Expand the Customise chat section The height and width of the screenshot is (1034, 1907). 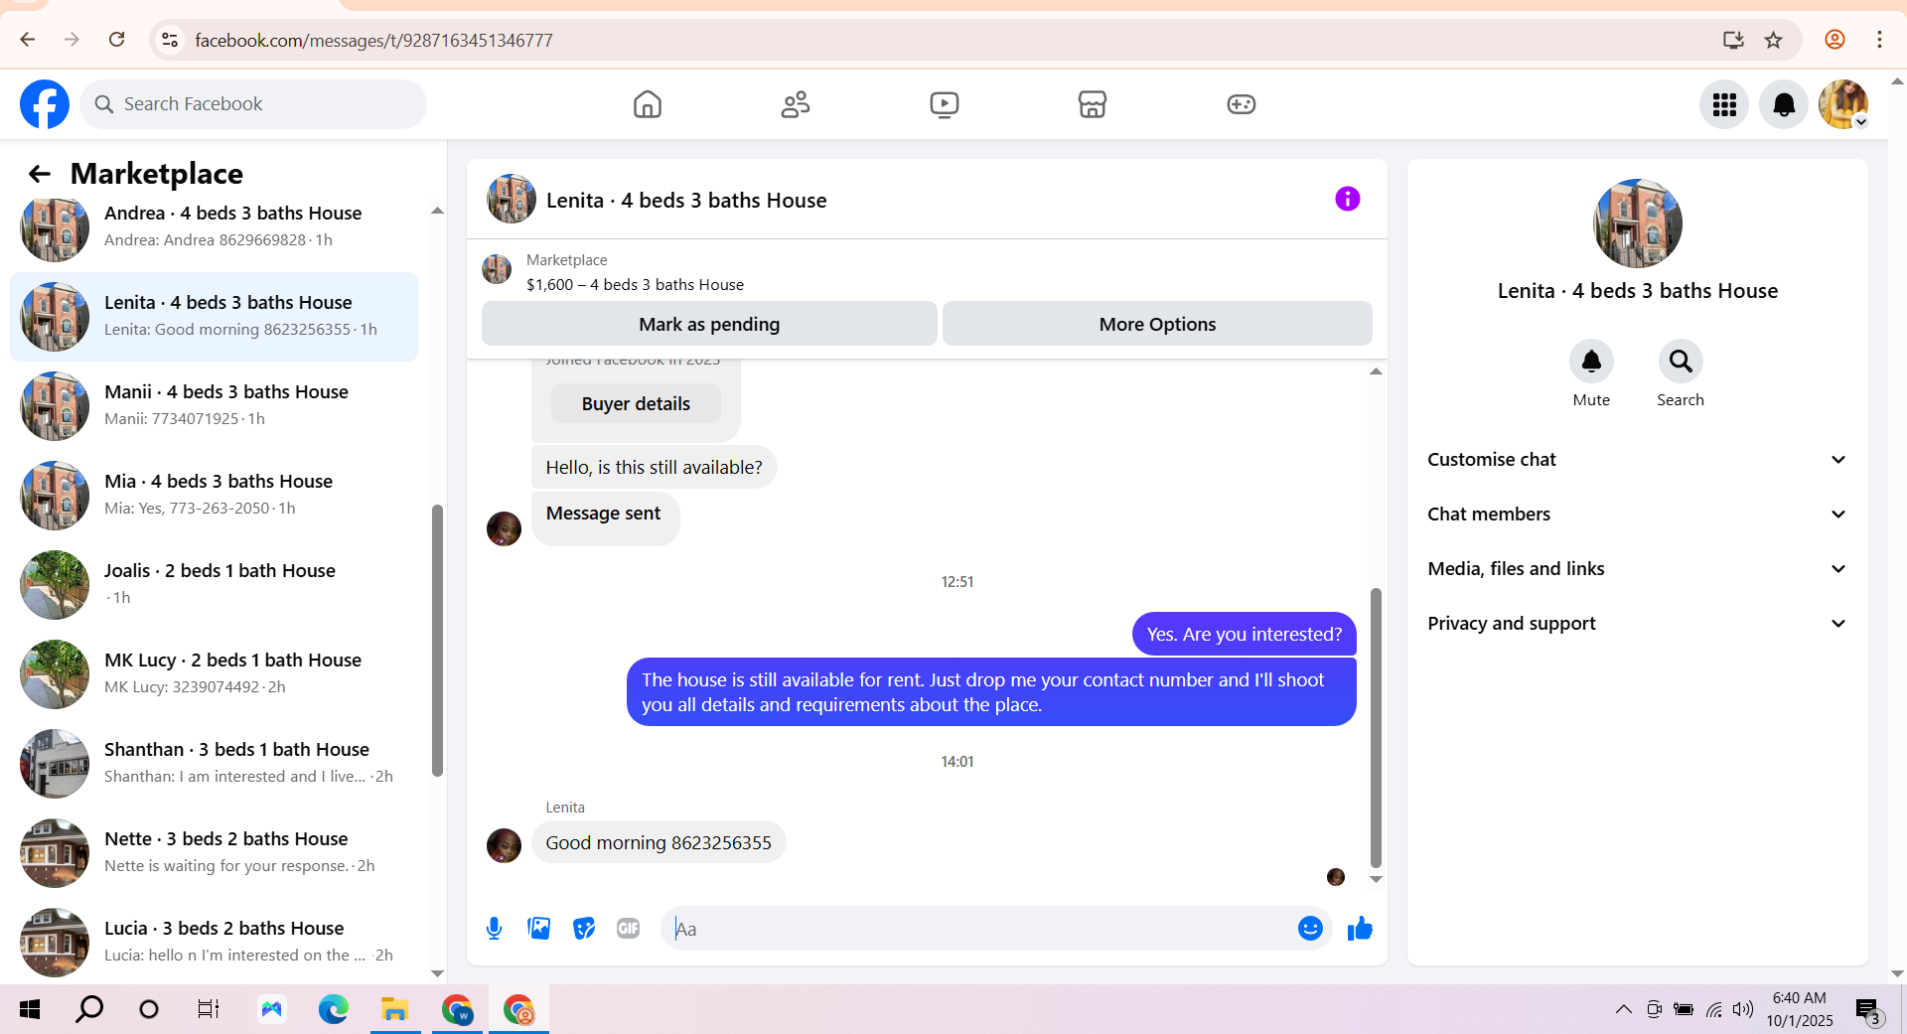[x=1637, y=460]
